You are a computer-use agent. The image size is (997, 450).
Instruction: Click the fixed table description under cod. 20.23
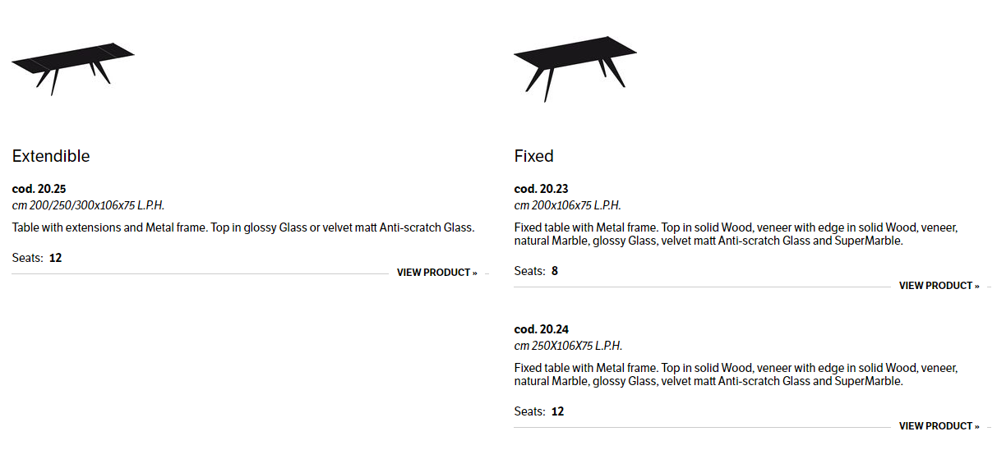point(736,234)
